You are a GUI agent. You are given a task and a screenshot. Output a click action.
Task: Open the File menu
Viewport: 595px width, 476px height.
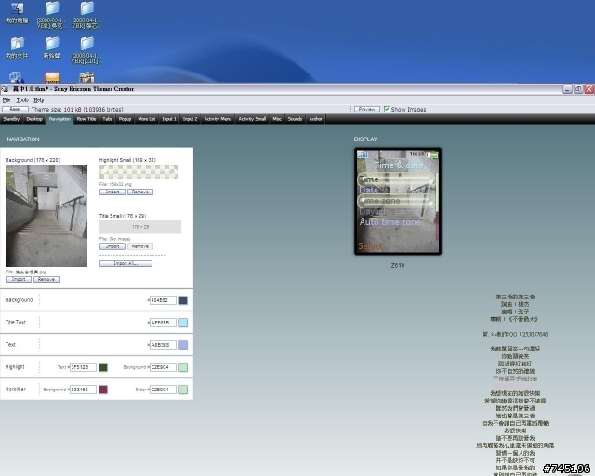(7, 100)
